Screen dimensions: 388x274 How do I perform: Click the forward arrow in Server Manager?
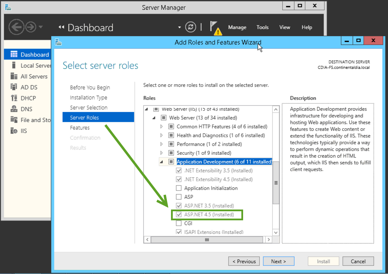coord(31,27)
